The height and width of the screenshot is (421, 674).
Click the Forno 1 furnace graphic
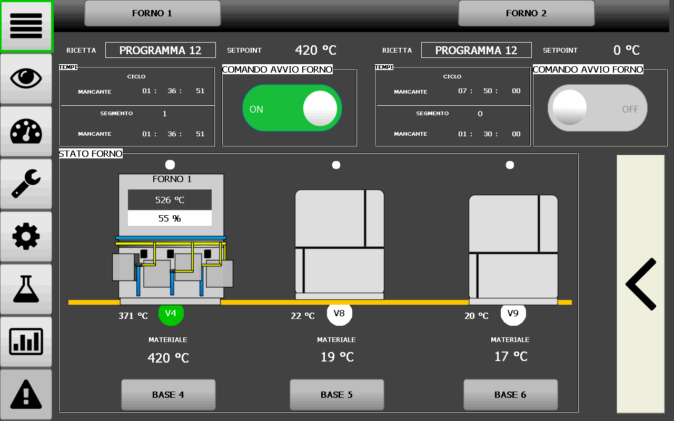click(x=172, y=239)
